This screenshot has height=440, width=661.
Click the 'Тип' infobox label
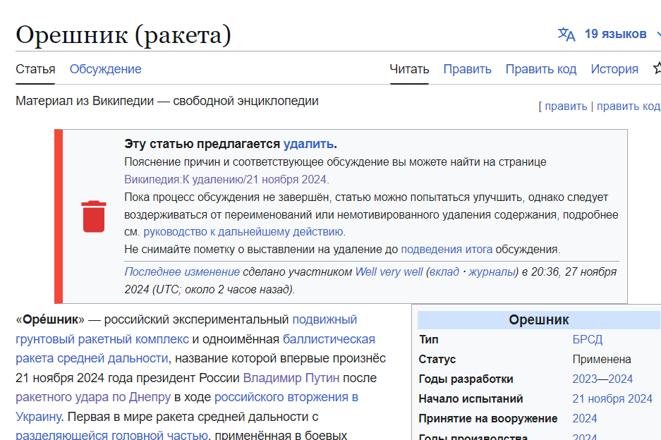point(429,340)
